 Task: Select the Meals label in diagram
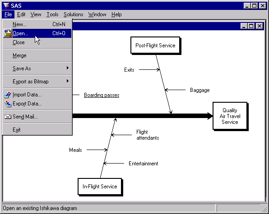[75, 150]
